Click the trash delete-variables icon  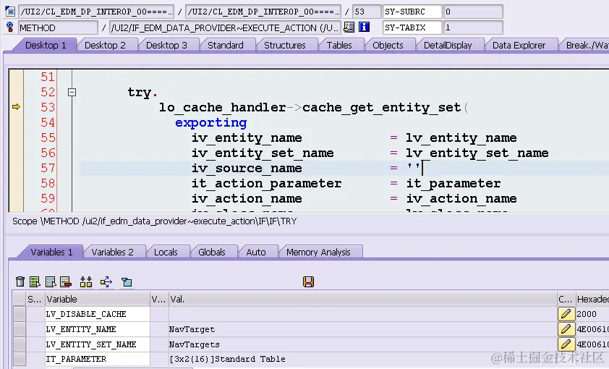20,281
